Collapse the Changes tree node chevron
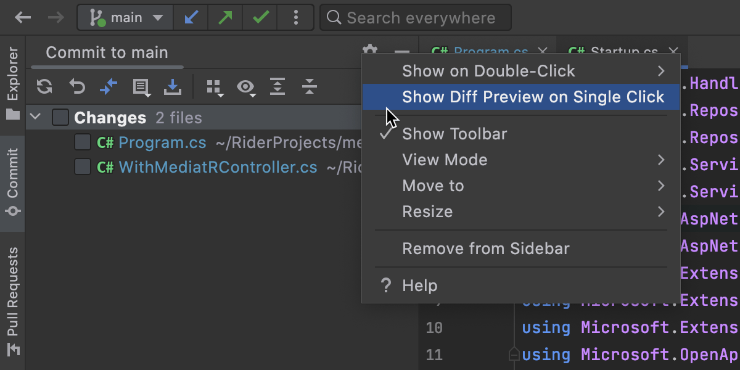This screenshot has width=740, height=370. (36, 117)
